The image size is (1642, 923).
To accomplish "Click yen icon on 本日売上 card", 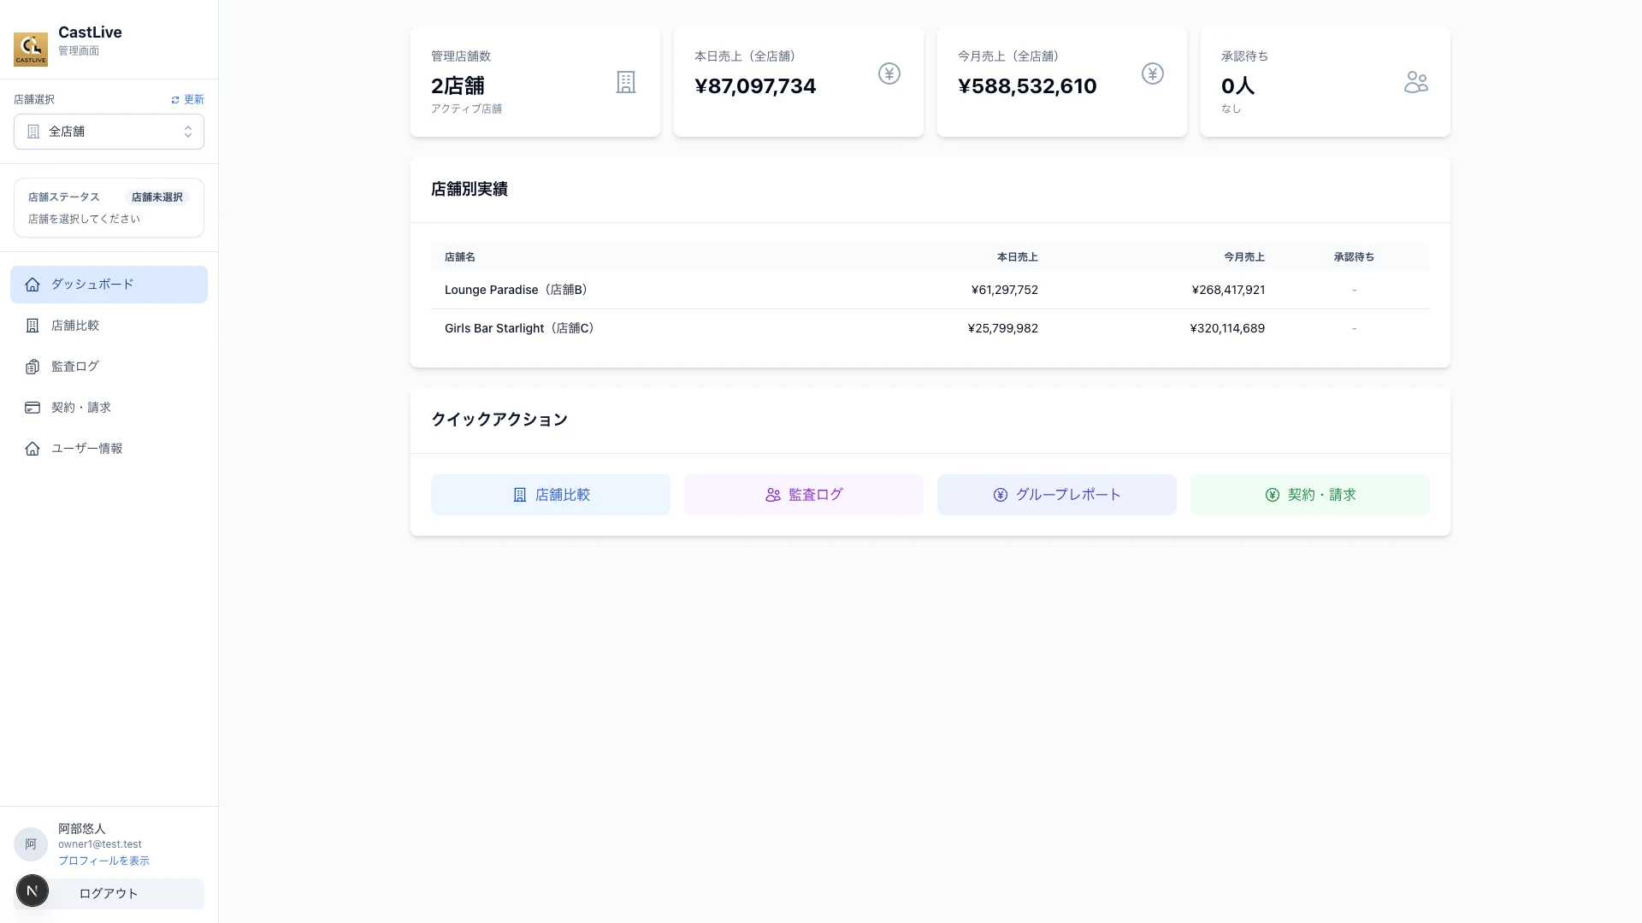I will click(x=889, y=73).
